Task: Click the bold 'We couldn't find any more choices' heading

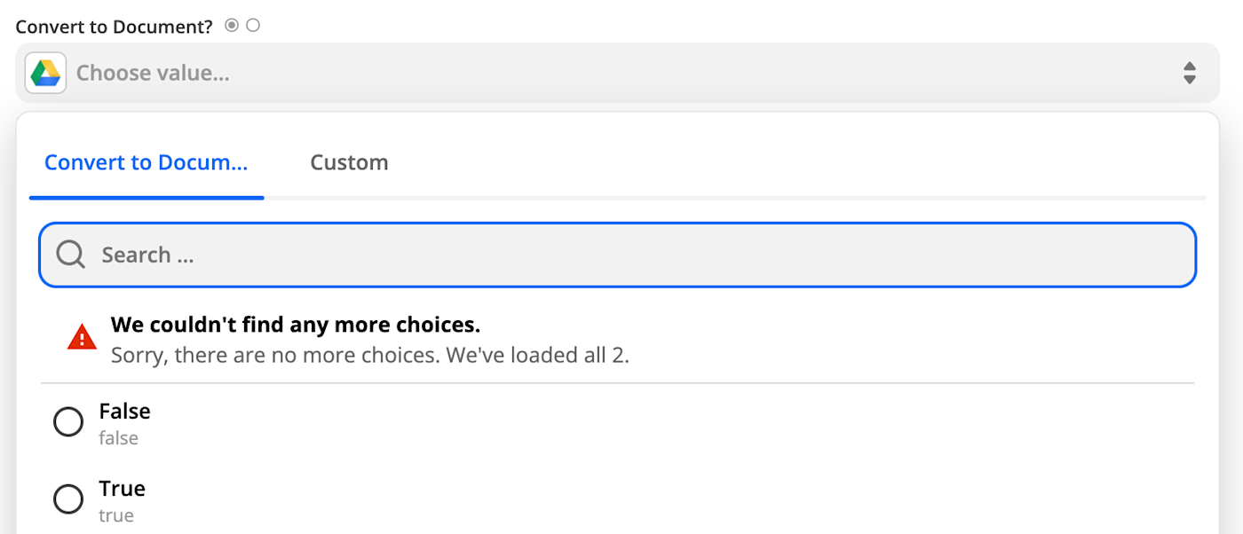Action: coord(296,324)
